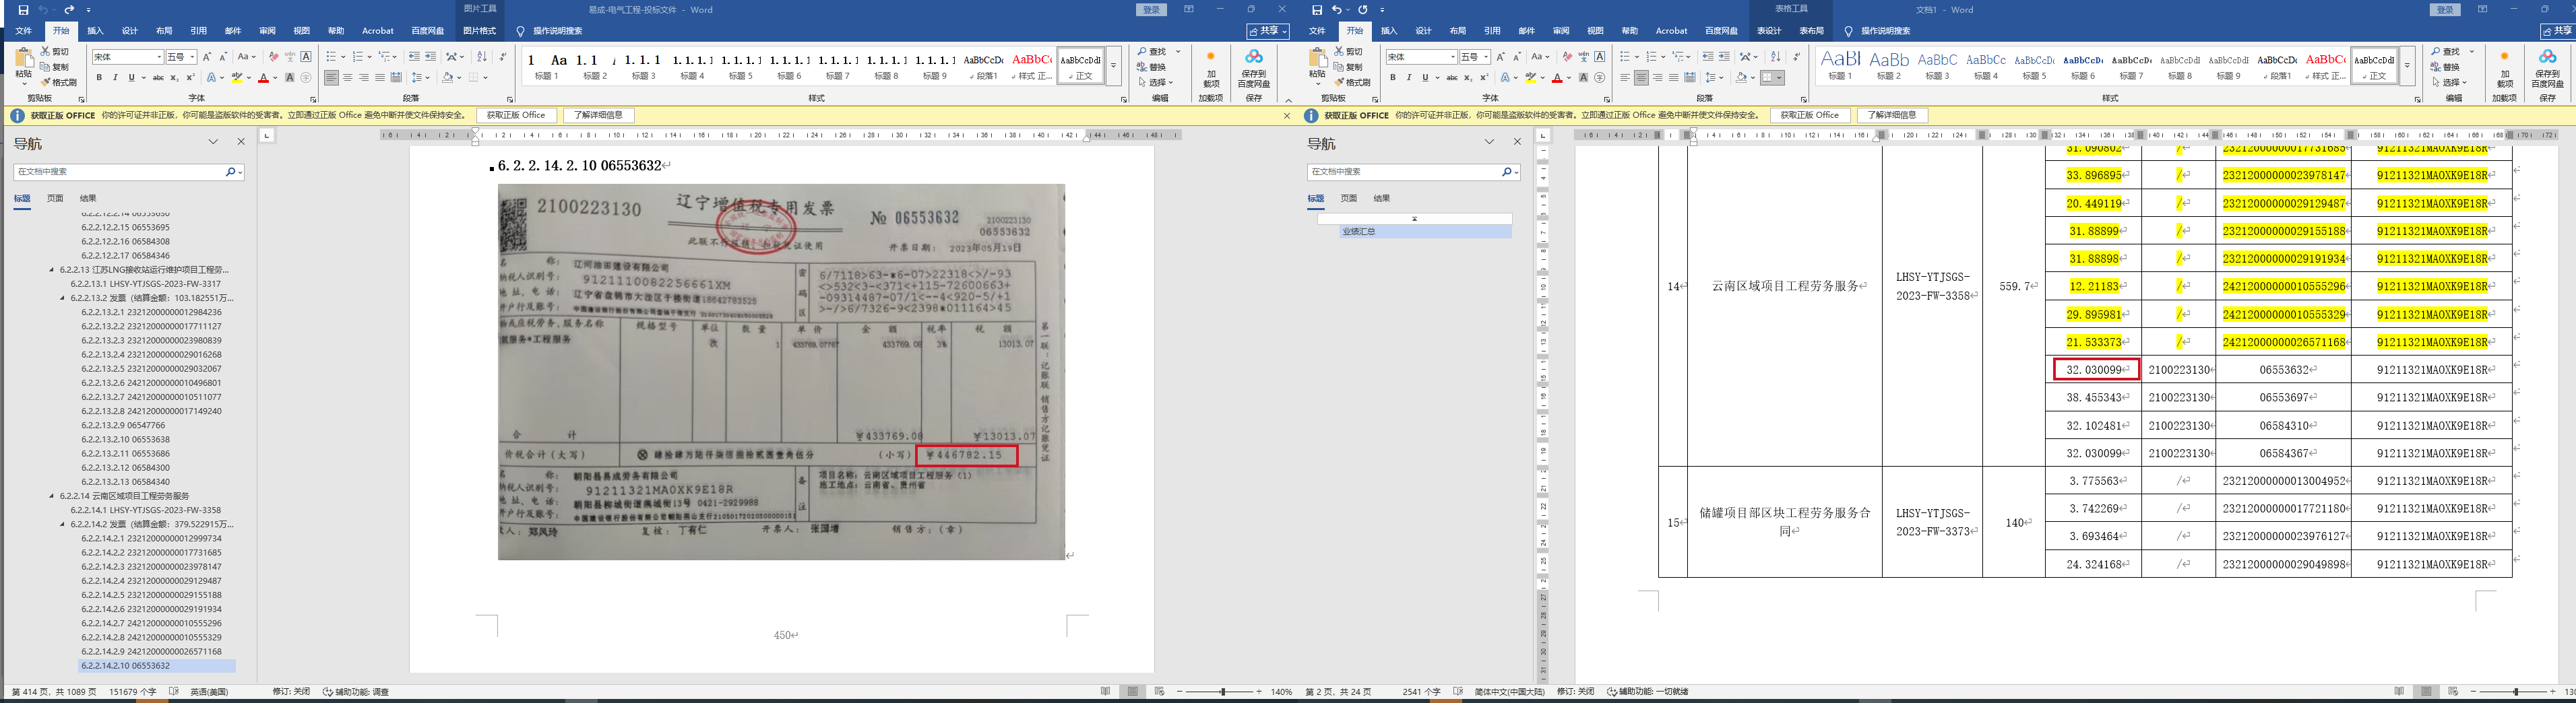Image resolution: width=2576 pixels, height=703 pixels.
Task: Toggle Italic in the left Word window
Action: click(115, 78)
